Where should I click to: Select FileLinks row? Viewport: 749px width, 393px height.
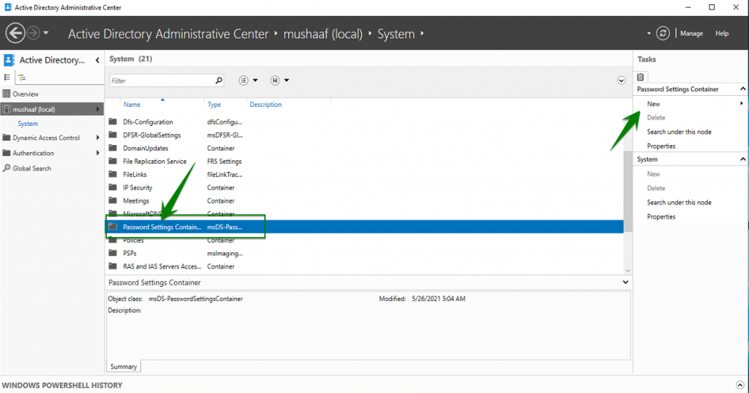(x=364, y=174)
